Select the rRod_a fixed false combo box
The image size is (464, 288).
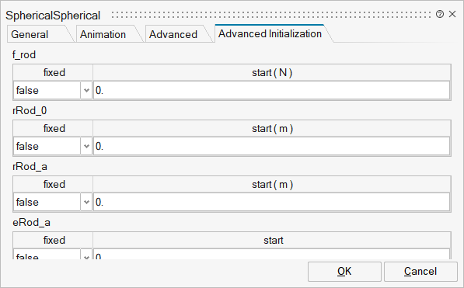point(53,202)
